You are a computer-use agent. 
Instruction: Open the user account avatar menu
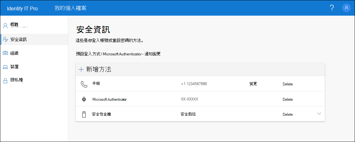(347, 8)
